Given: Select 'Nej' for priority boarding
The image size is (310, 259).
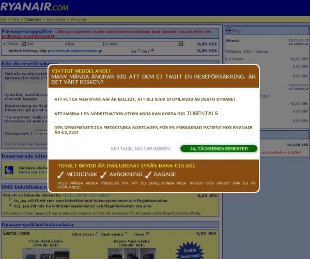Looking at the screenshot, I should pos(152,51).
